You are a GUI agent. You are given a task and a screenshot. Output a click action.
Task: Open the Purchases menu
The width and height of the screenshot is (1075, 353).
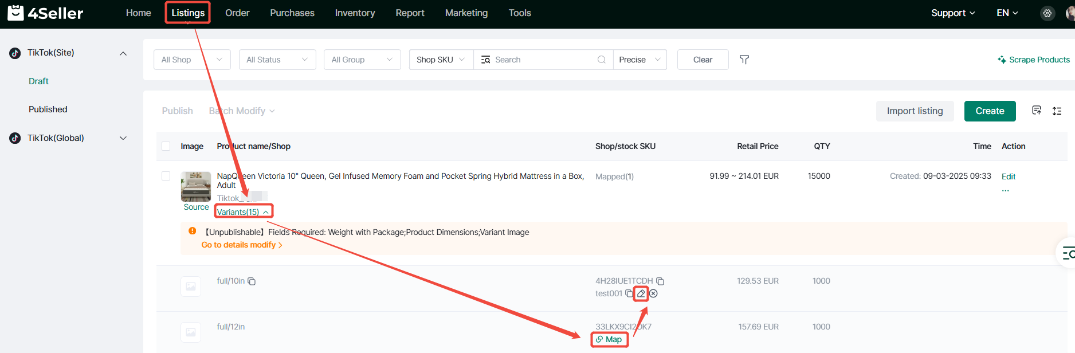point(292,13)
